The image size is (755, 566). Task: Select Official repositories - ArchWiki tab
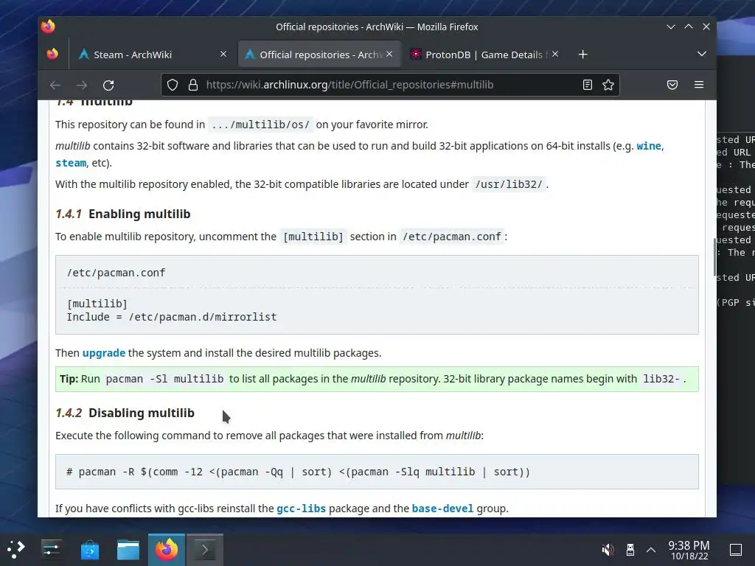pyautogui.click(x=319, y=55)
